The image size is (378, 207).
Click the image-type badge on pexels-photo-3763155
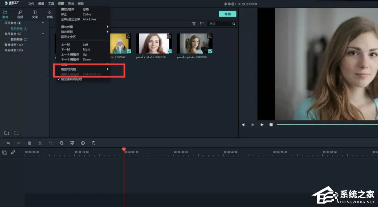coord(169,36)
